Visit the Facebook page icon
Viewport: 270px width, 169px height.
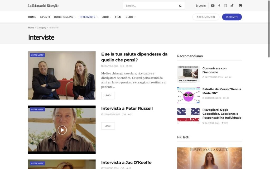point(219,6)
